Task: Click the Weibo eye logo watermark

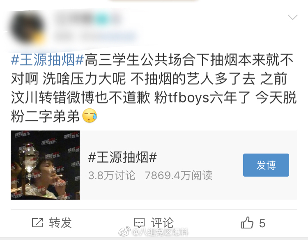Action: (x=124, y=231)
